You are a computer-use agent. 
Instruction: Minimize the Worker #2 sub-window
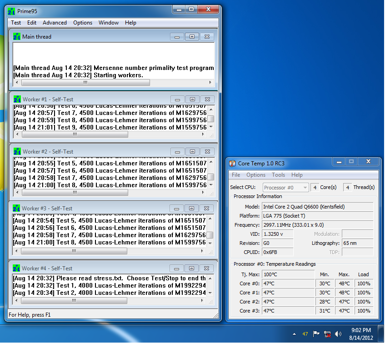tap(177, 152)
